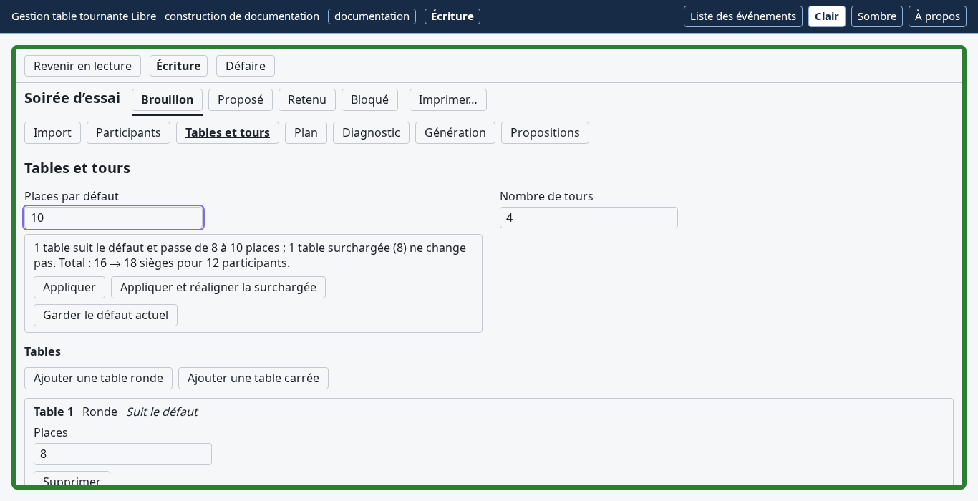Click the Revenir en lecture button
This screenshot has width=978, height=501.
coord(82,66)
